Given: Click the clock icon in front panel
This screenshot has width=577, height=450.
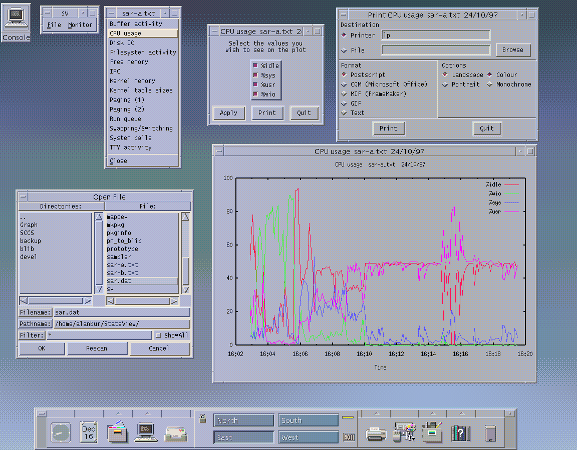Looking at the screenshot, I should click(x=61, y=432).
